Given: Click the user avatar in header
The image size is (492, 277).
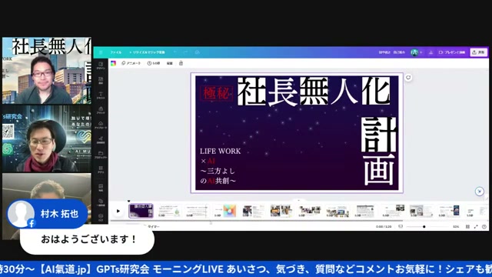Looking at the screenshot, I should pyautogui.click(x=414, y=52).
